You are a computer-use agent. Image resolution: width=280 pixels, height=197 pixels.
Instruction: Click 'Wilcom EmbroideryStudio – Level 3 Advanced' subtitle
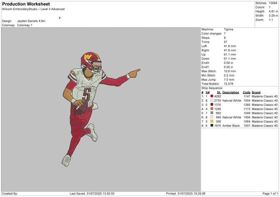coord(33,9)
